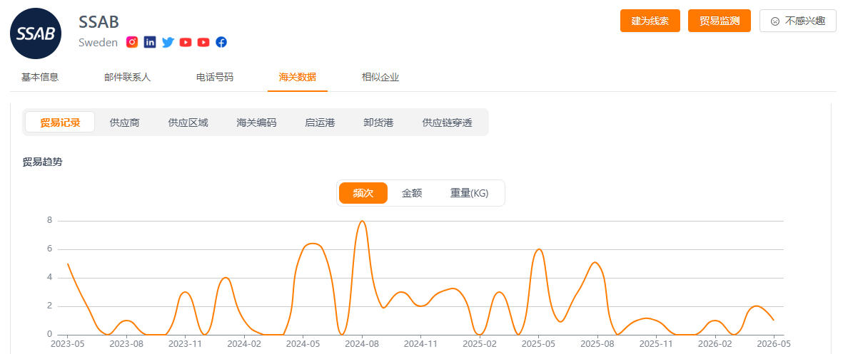Click the 2023-11 x-axis label

(185, 343)
